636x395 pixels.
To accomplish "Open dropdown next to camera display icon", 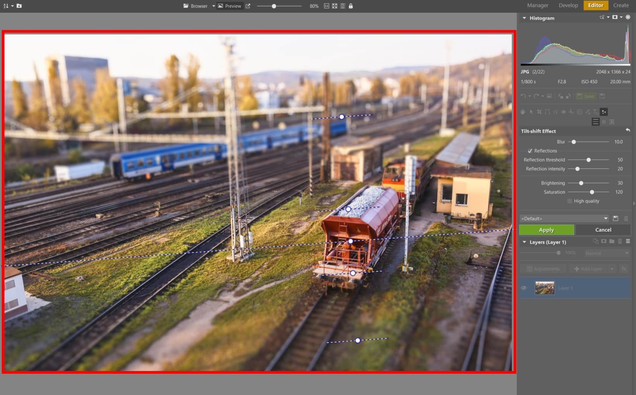I will [621, 17].
